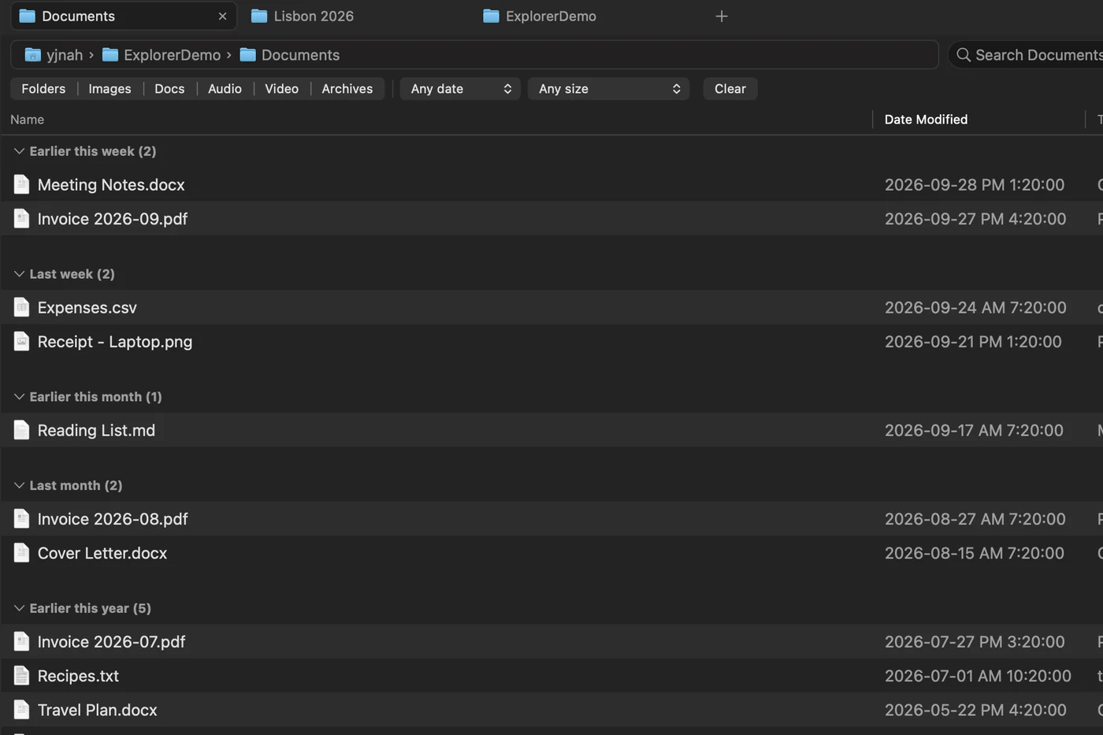Viewport: 1103px width, 735px height.
Task: Collapse the Earlier this month group
Action: click(19, 397)
